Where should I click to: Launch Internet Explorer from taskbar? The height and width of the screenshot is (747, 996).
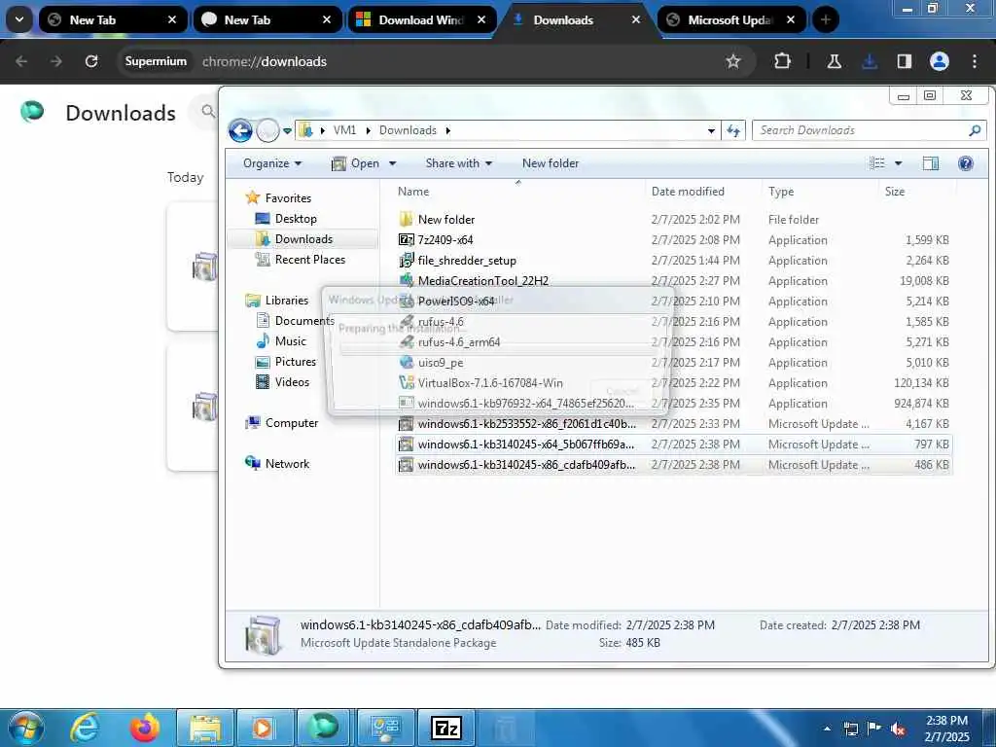pyautogui.click(x=85, y=728)
